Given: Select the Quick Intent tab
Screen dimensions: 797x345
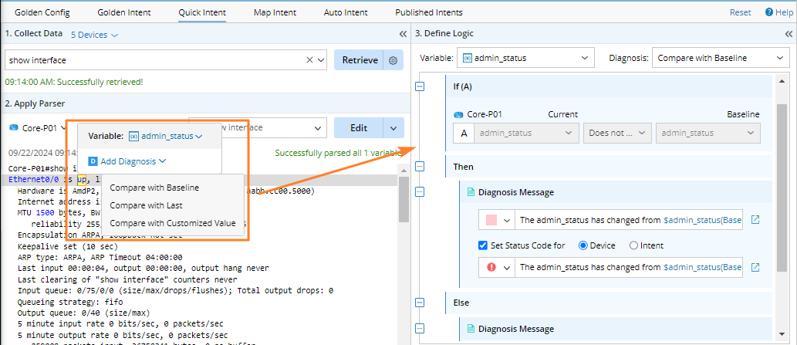Looking at the screenshot, I should [202, 12].
